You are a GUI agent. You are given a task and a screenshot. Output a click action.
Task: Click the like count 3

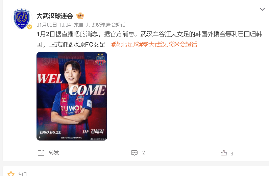coord(232,153)
